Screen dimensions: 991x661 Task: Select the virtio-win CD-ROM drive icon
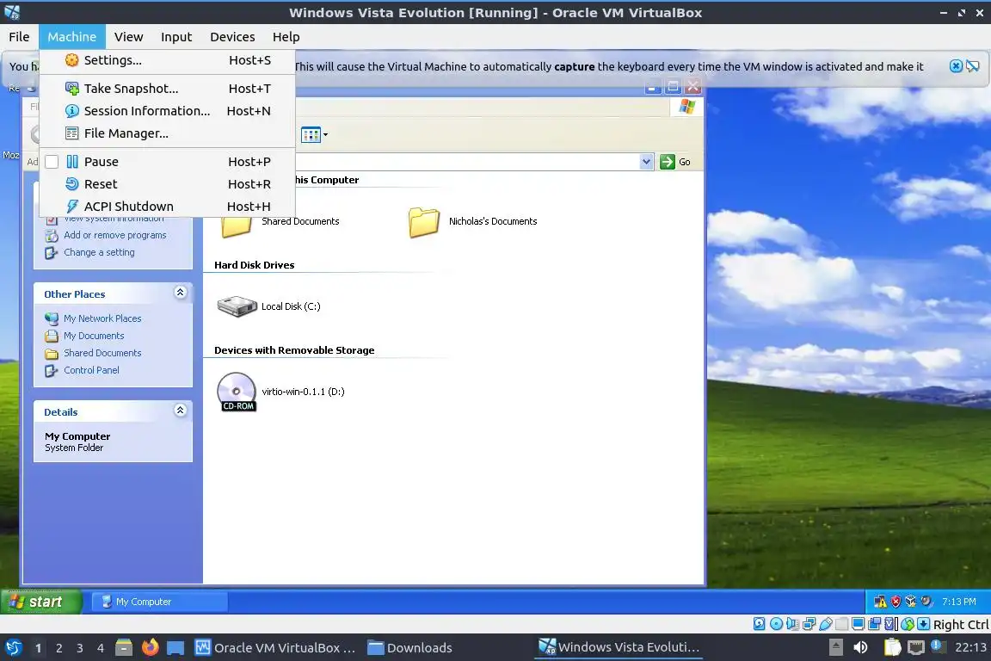(237, 392)
